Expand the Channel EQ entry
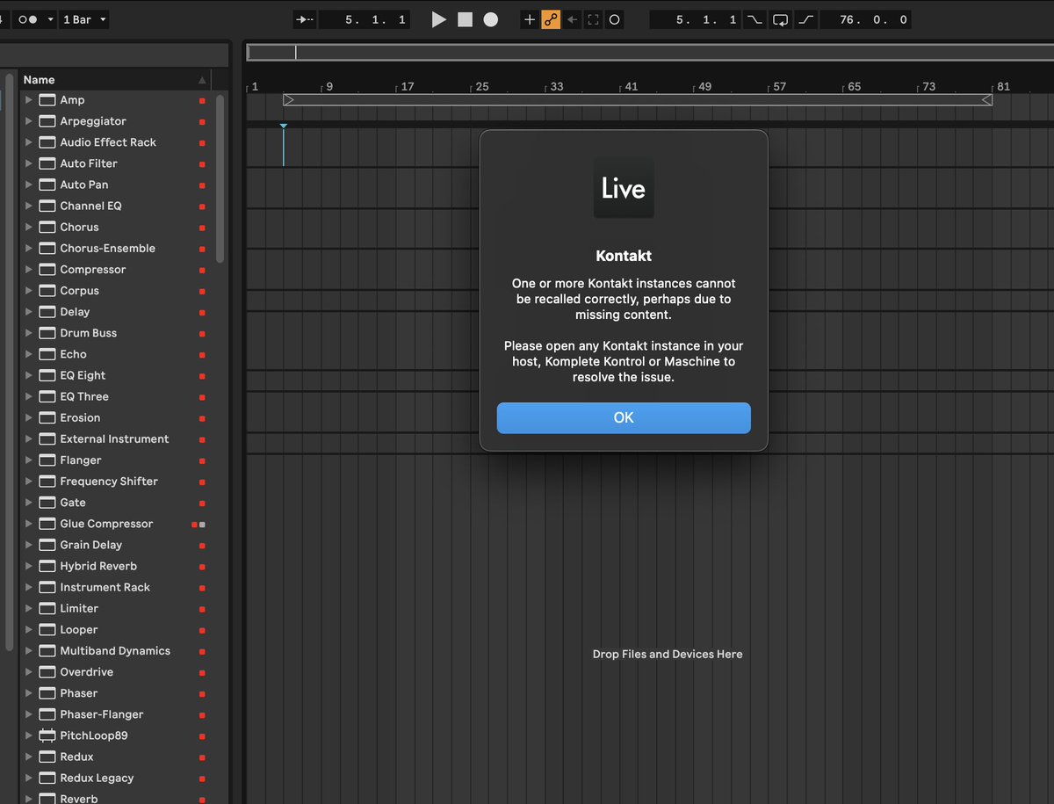The width and height of the screenshot is (1054, 804). [x=29, y=206]
